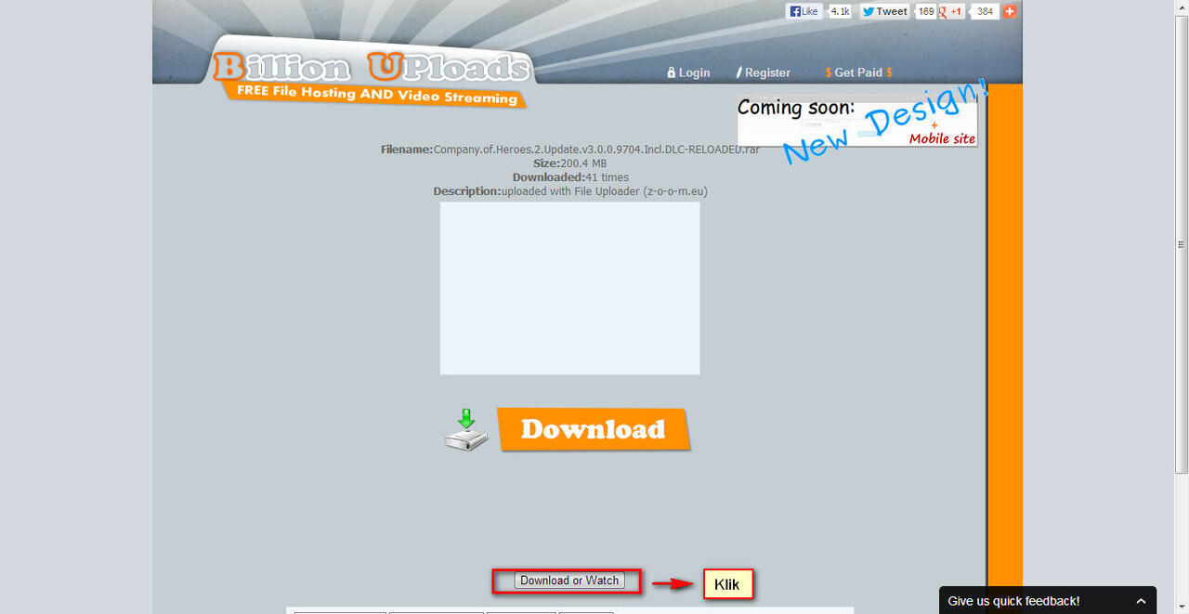Click the Download or Watch button
The height and width of the screenshot is (614, 1189).
click(569, 581)
